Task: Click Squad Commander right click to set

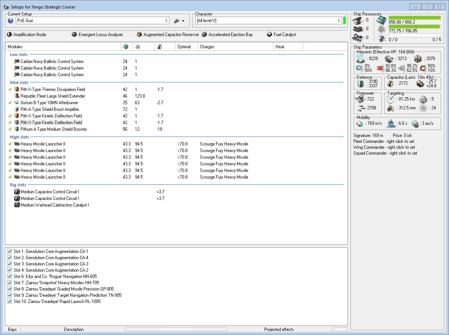Action: 385,153
